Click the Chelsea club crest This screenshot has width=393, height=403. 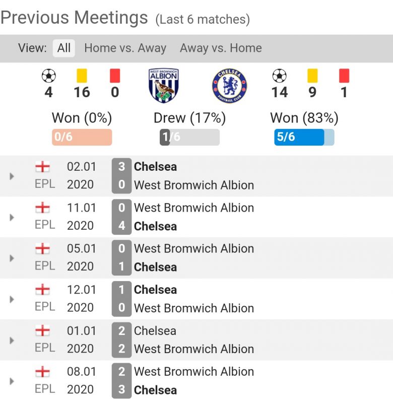[229, 86]
